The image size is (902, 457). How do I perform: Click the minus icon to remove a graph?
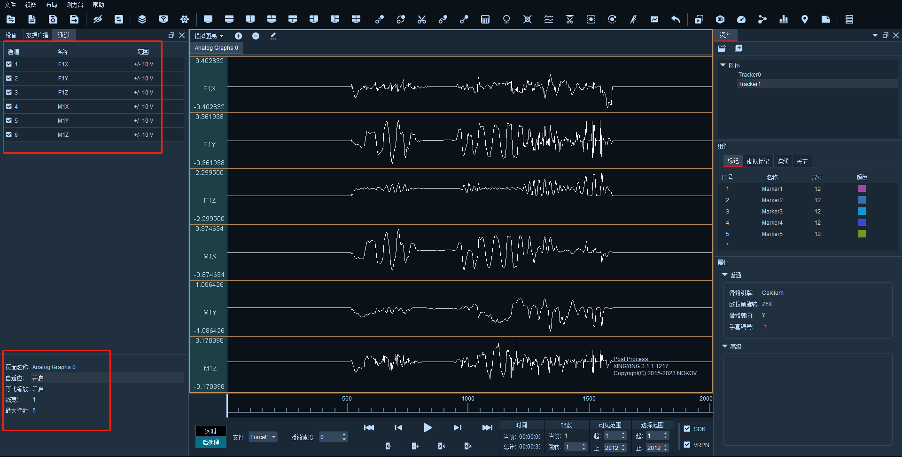[x=256, y=36]
